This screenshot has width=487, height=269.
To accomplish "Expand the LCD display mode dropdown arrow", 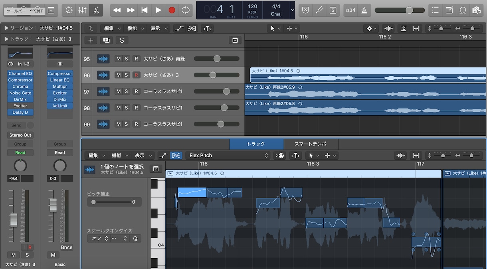I will point(293,10).
